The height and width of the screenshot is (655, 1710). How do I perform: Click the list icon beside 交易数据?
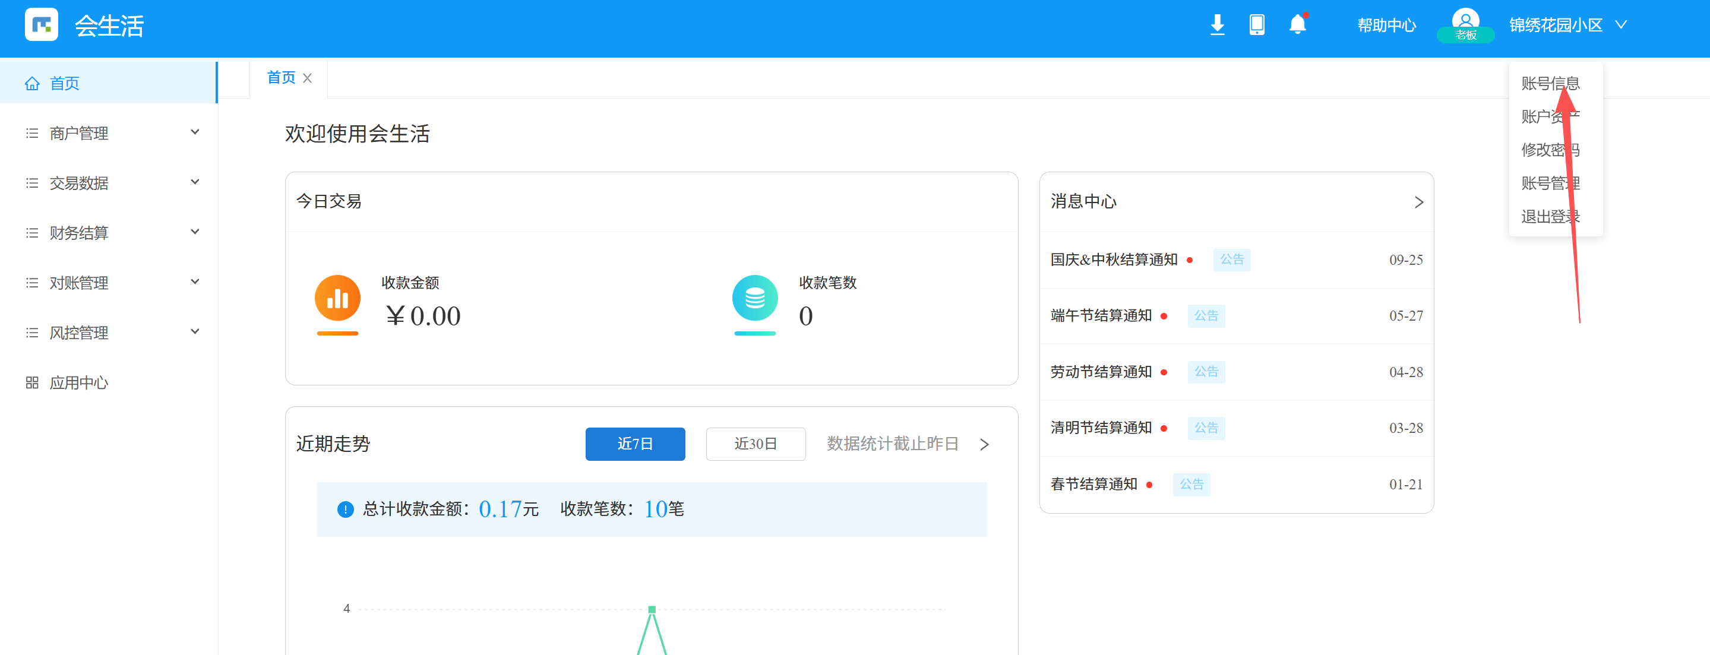pos(32,183)
